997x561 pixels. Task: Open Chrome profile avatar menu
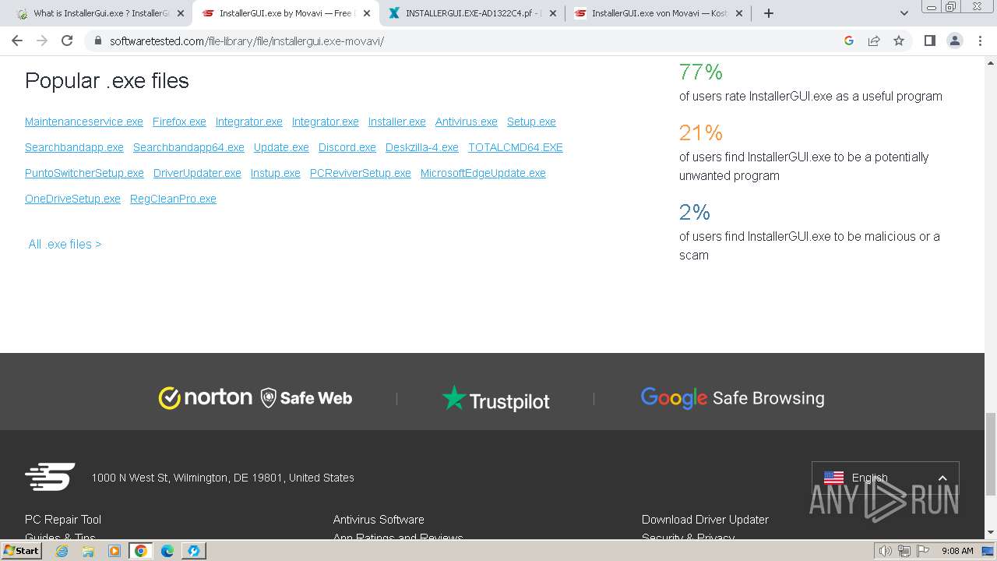955,41
